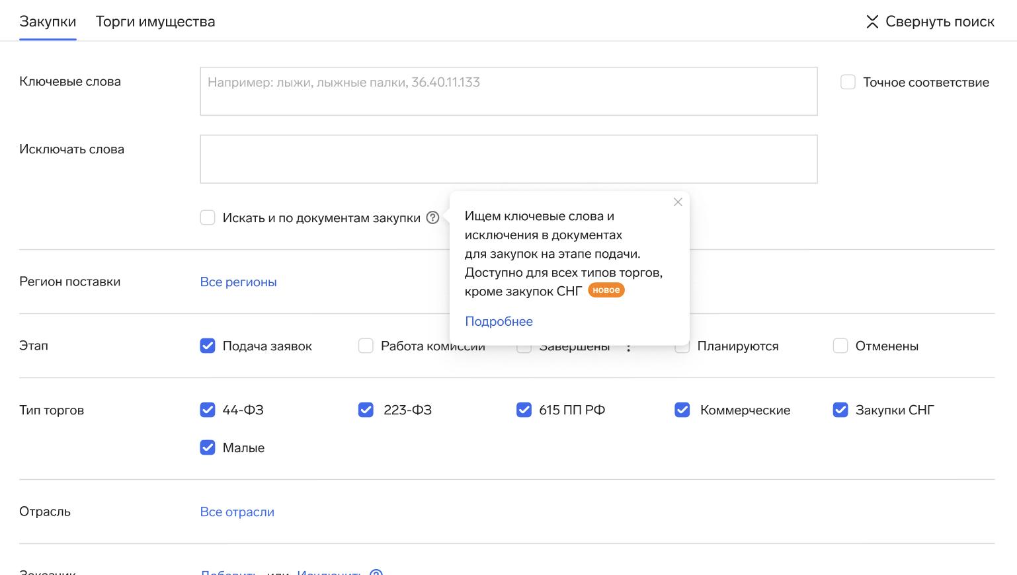Image resolution: width=1017 pixels, height=575 pixels.
Task: Uncheck the Малые trade type
Action: coord(208,447)
